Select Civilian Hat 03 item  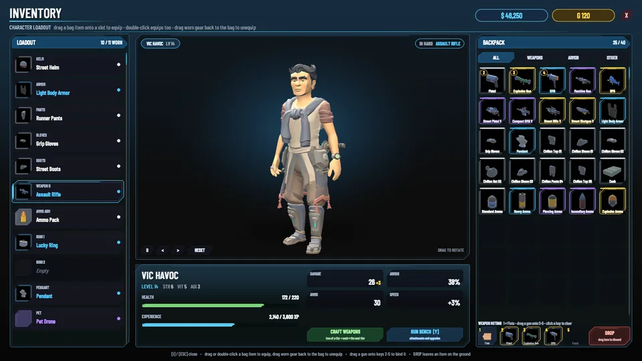[x=492, y=171]
